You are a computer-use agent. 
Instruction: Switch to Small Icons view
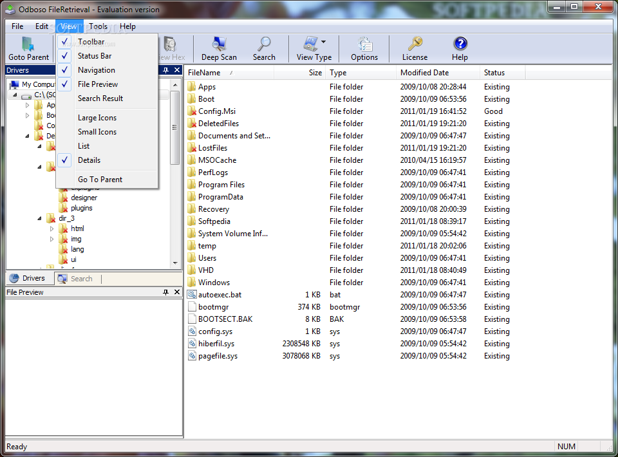coord(107,131)
